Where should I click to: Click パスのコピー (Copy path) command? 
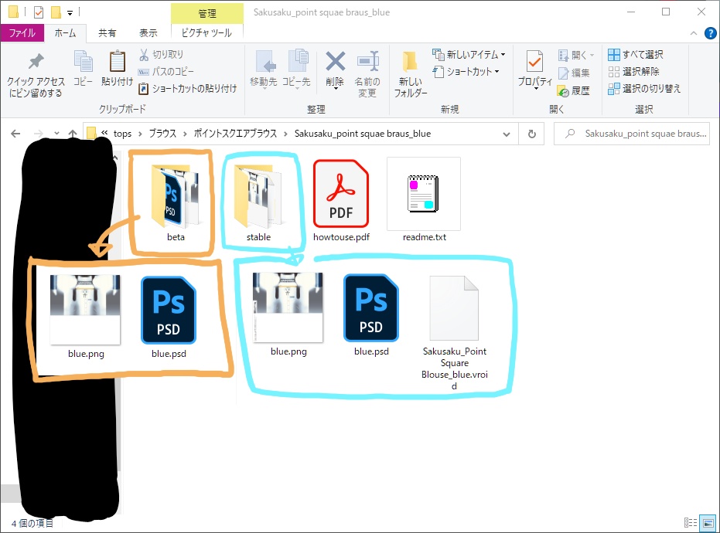[166, 72]
